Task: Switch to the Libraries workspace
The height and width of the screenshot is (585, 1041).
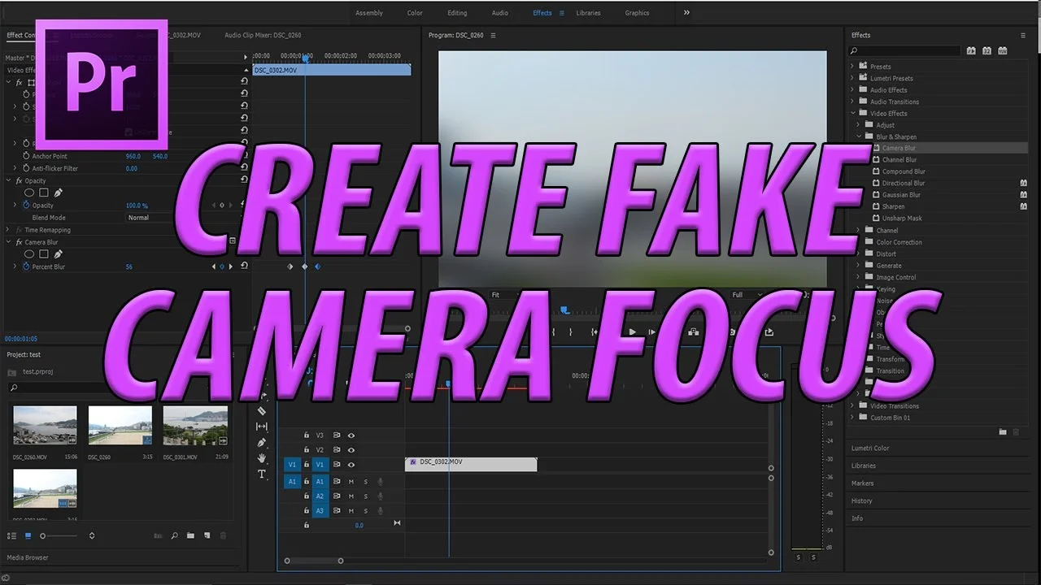Action: (x=588, y=13)
